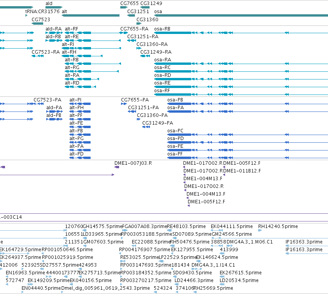Click the LD20534.5prime EST label
Viewport: 328px width, 294px height.
(x=239, y=280)
